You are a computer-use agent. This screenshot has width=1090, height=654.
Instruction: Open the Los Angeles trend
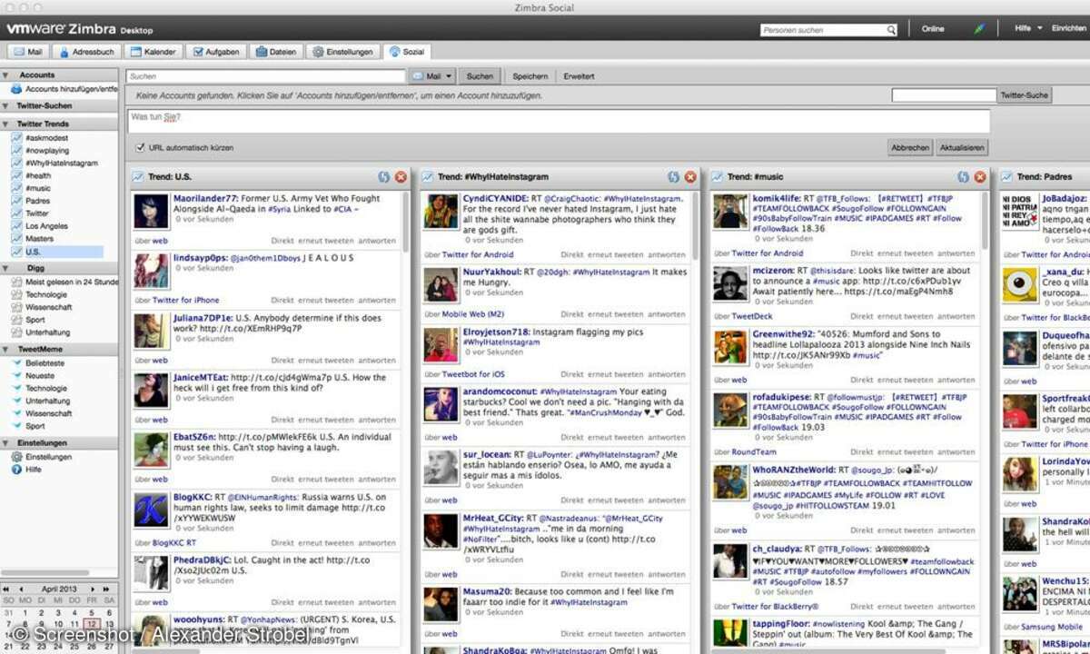pyautogui.click(x=46, y=226)
